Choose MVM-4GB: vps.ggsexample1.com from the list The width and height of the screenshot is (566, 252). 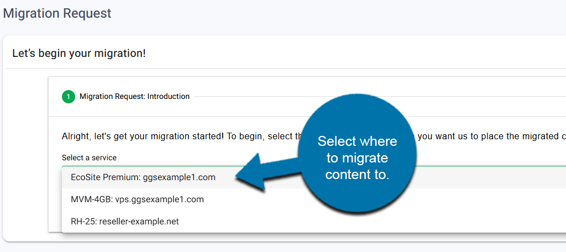coord(137,200)
